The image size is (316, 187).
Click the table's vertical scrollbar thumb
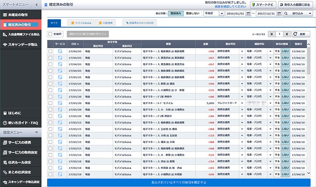[309, 60]
